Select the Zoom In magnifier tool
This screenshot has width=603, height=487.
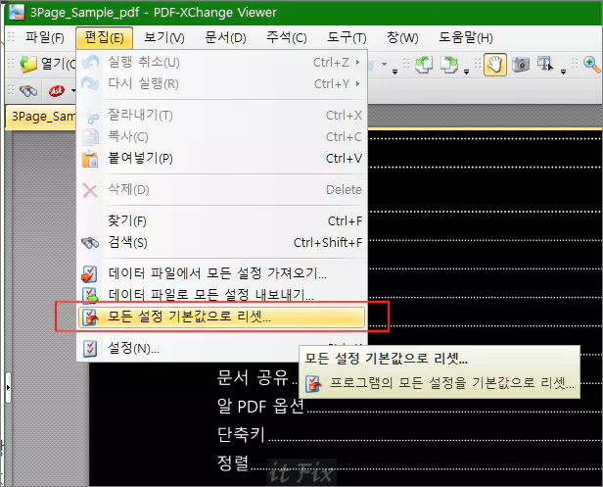592,65
